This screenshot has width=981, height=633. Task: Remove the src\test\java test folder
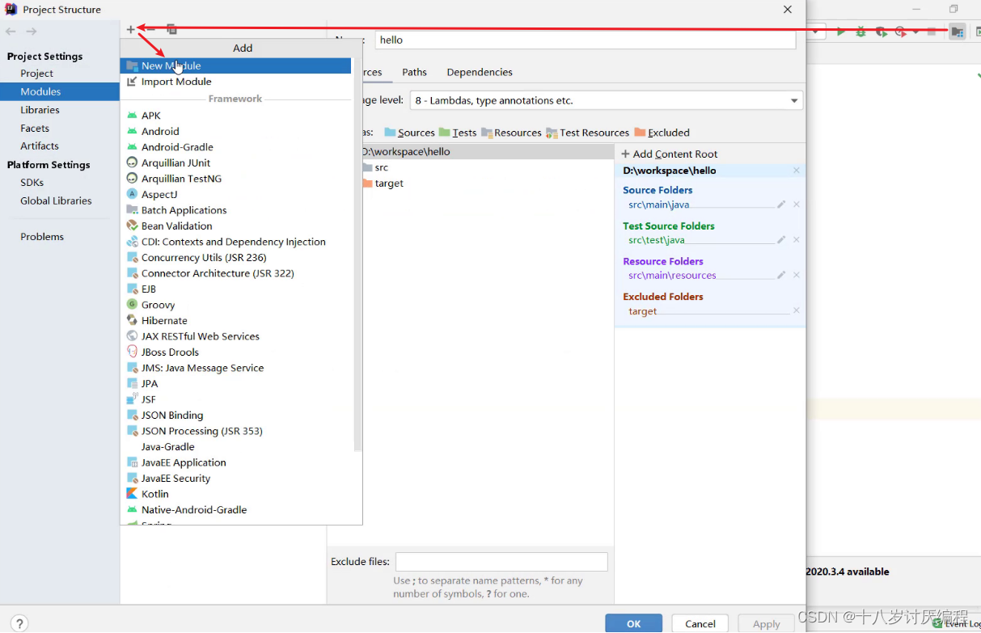coord(797,240)
